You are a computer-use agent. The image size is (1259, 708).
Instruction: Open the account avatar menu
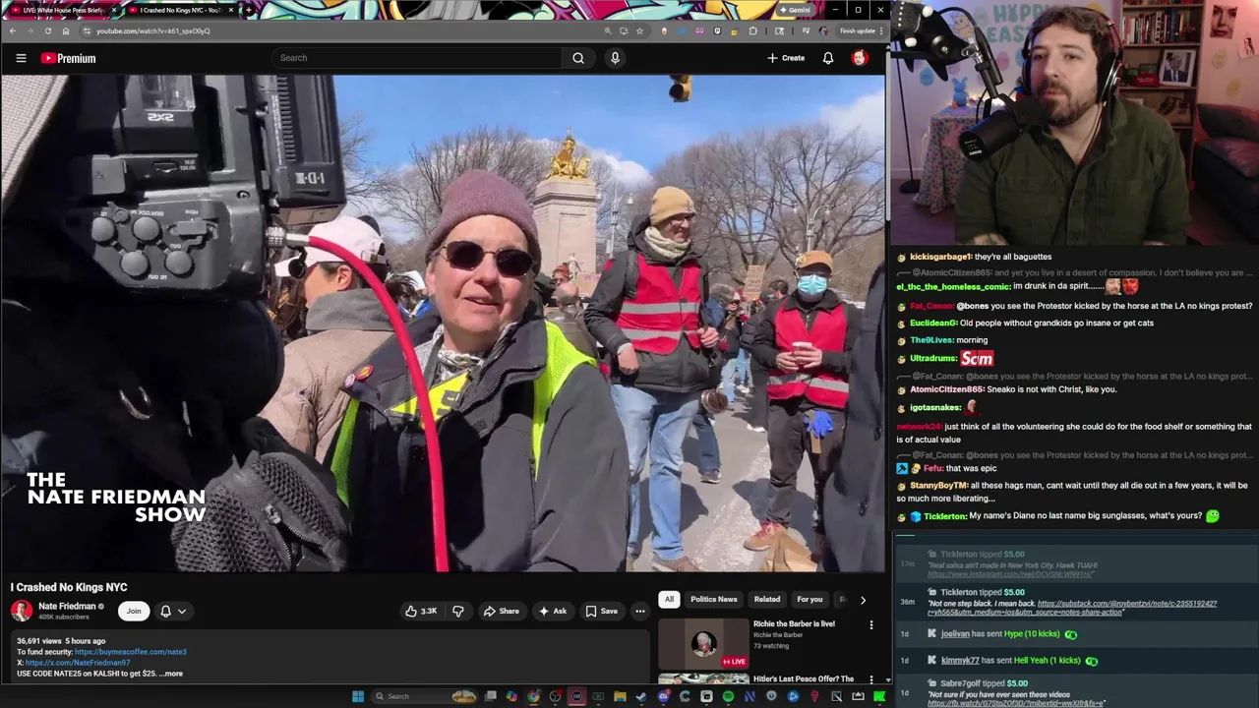pos(859,58)
